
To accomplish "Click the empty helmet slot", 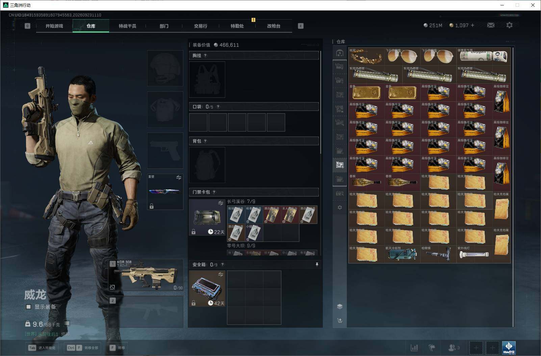I will (165, 68).
